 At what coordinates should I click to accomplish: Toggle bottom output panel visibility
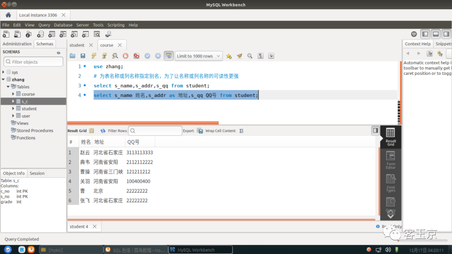coord(436,34)
